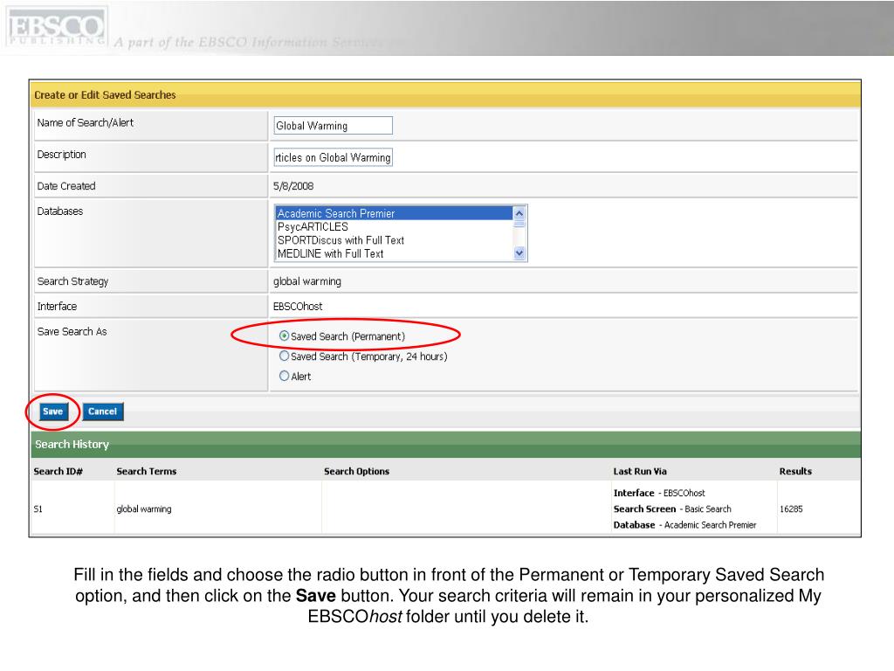Screen dimensions: 894x671
Task: Click the Interface value EBSCOhost
Action: click(x=298, y=307)
